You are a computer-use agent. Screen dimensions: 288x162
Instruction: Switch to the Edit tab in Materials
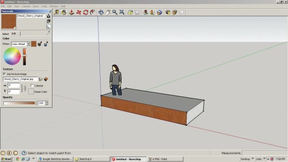pos(14,34)
